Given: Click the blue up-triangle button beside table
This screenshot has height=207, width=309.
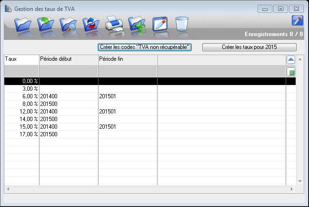Looking at the screenshot, I should point(291,60).
